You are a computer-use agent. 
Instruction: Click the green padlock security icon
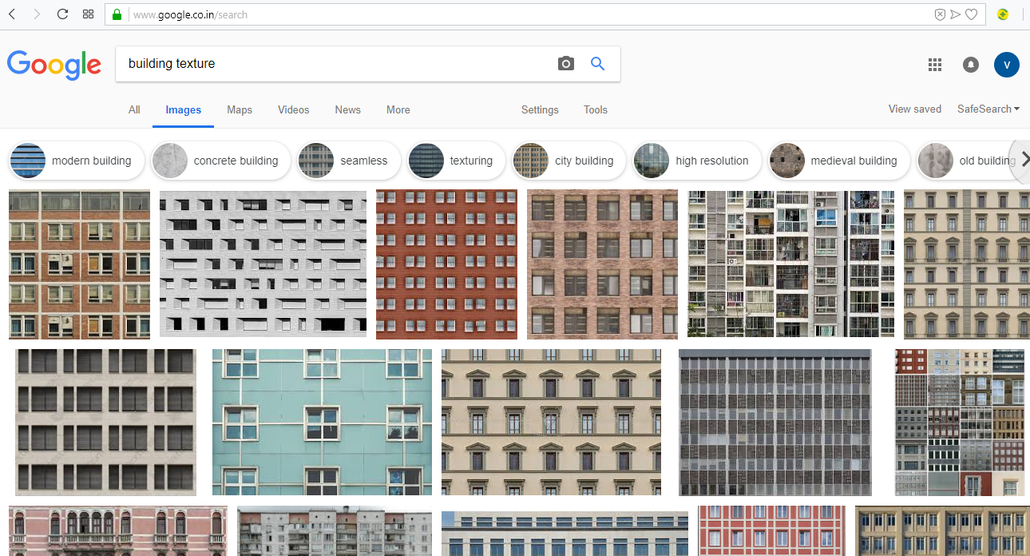point(117,14)
